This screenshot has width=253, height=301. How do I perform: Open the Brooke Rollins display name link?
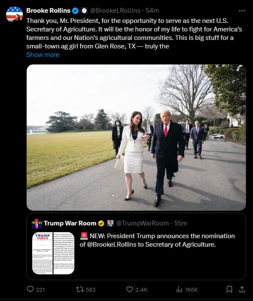pos(48,11)
